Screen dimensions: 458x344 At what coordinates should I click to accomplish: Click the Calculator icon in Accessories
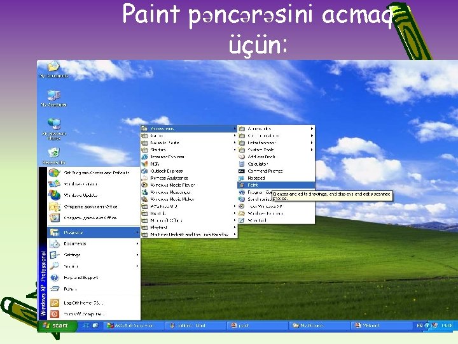[x=242, y=164]
